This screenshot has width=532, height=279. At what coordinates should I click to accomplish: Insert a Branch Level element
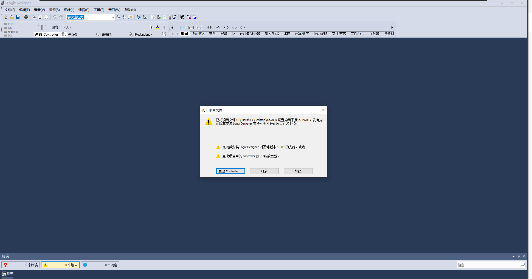pyautogui.click(x=199, y=27)
